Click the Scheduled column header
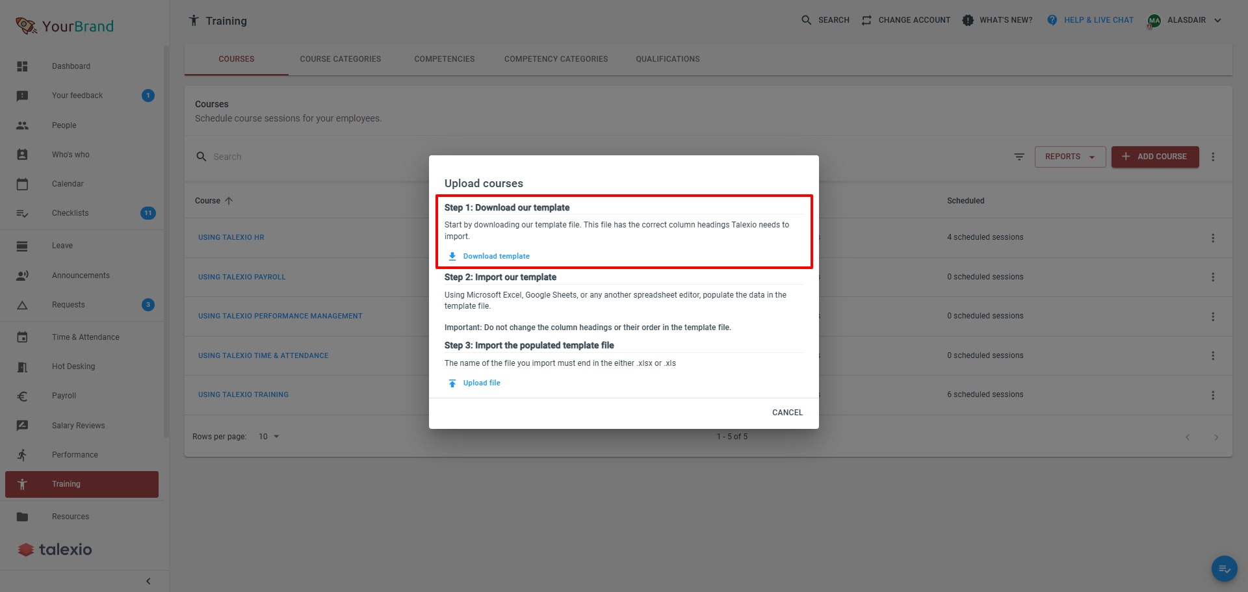The image size is (1248, 592). pos(966,201)
